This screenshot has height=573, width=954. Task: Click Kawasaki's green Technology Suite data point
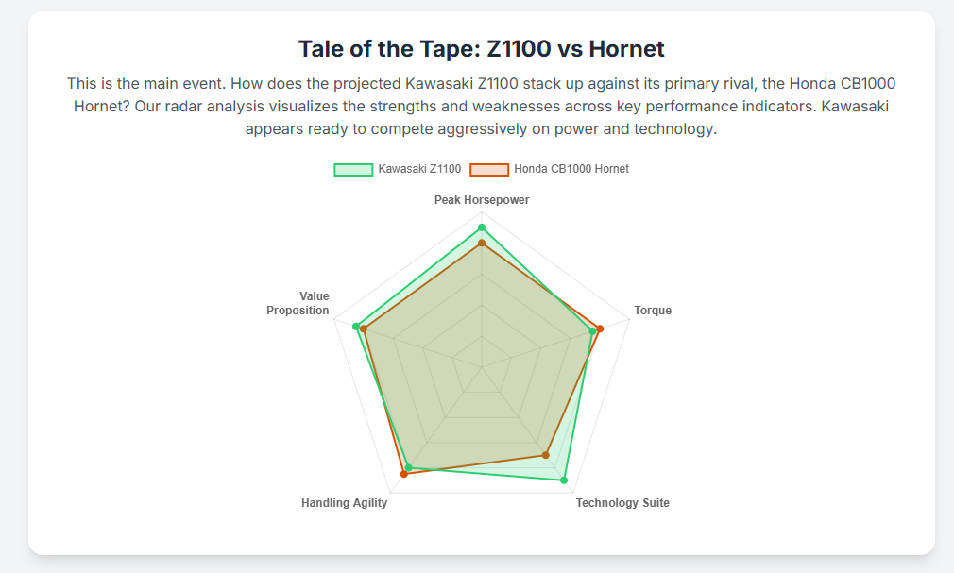[x=564, y=480]
